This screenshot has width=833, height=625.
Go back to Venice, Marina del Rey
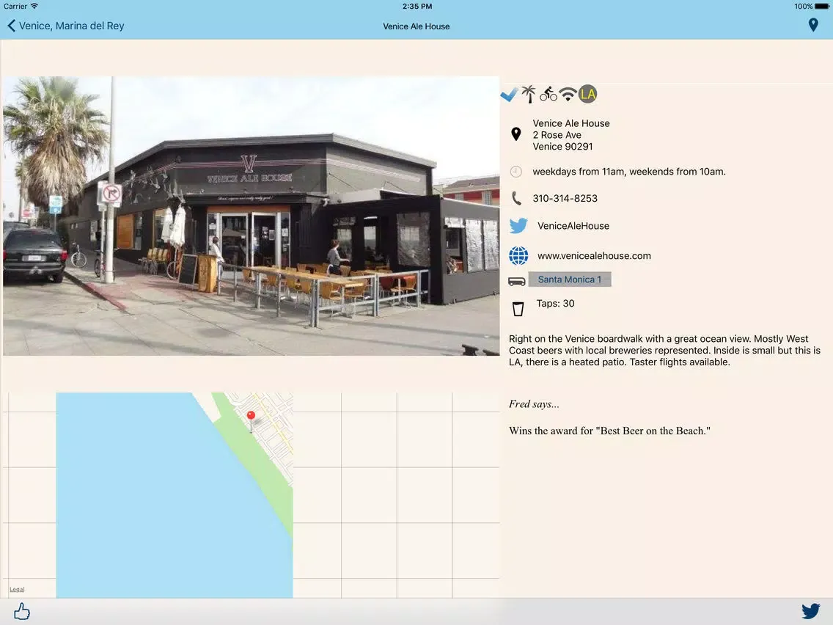click(x=65, y=26)
